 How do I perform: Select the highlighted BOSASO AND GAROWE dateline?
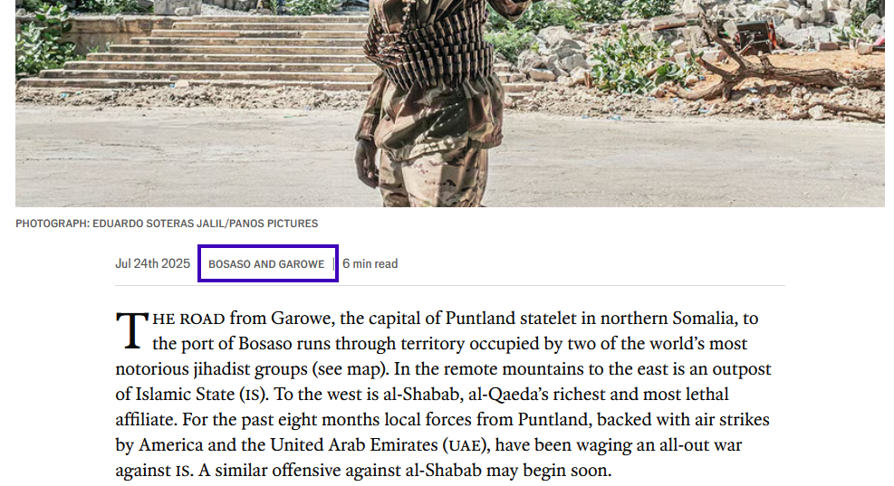266,264
